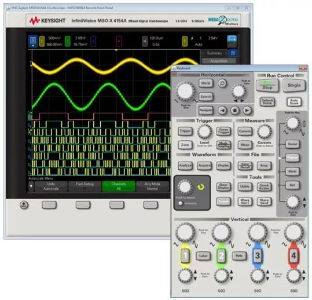Toggle channel 3 blue button
Image resolution: width=312 pixels, height=300 pixels.
(257, 255)
